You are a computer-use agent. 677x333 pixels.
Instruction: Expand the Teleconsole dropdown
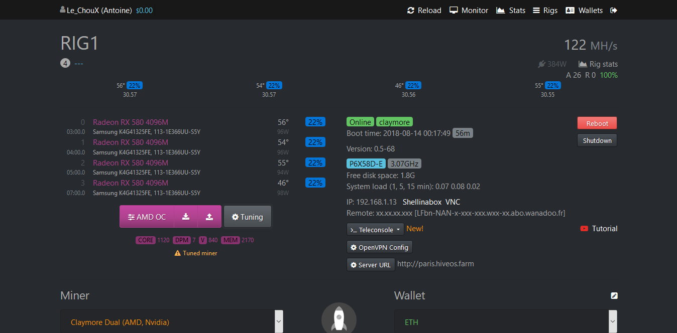[375, 230]
